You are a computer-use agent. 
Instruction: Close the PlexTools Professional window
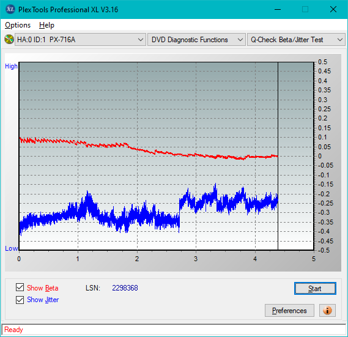tap(333, 9)
